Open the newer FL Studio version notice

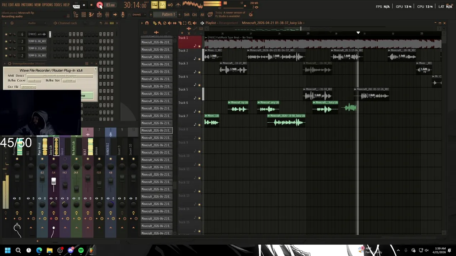click(230, 15)
